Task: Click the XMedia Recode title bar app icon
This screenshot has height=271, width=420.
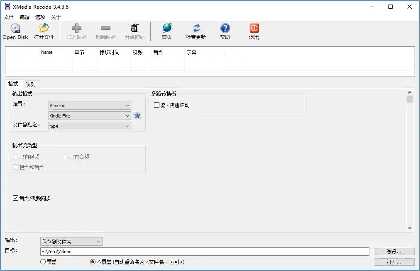Action: click(7, 7)
